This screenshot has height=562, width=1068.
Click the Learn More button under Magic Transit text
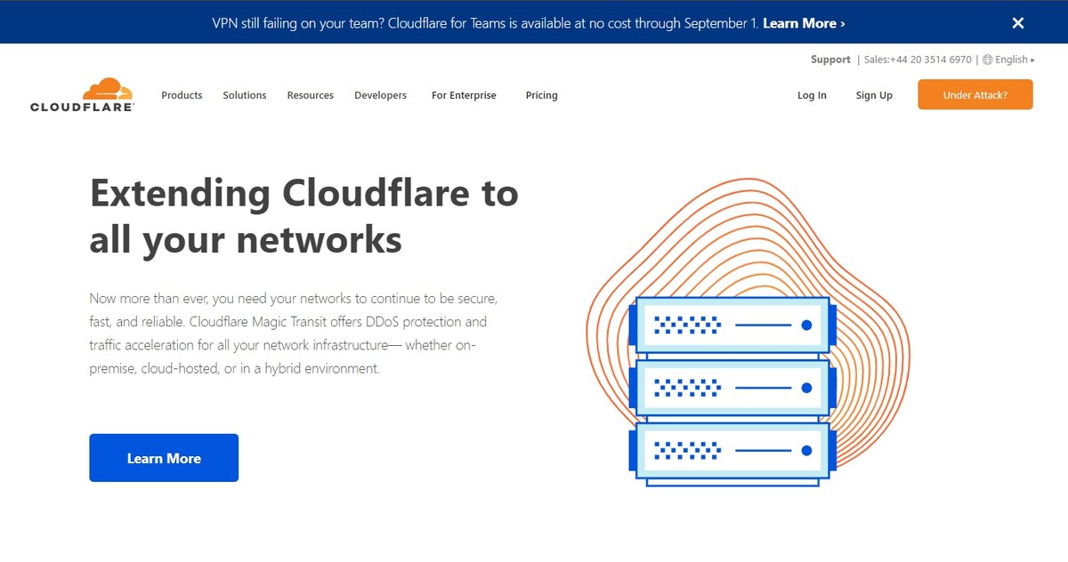[163, 458]
